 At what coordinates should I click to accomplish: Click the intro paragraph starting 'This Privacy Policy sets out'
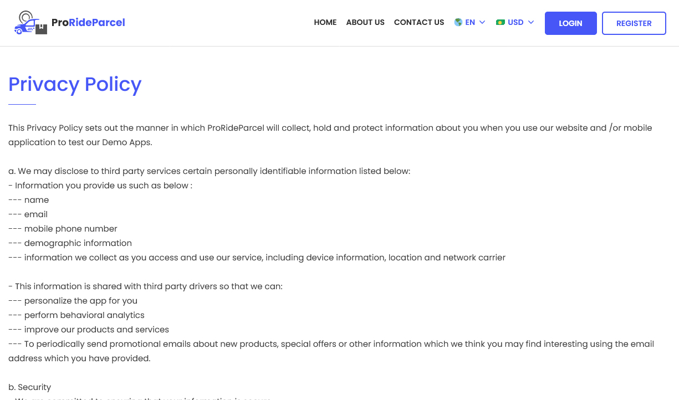coord(330,135)
